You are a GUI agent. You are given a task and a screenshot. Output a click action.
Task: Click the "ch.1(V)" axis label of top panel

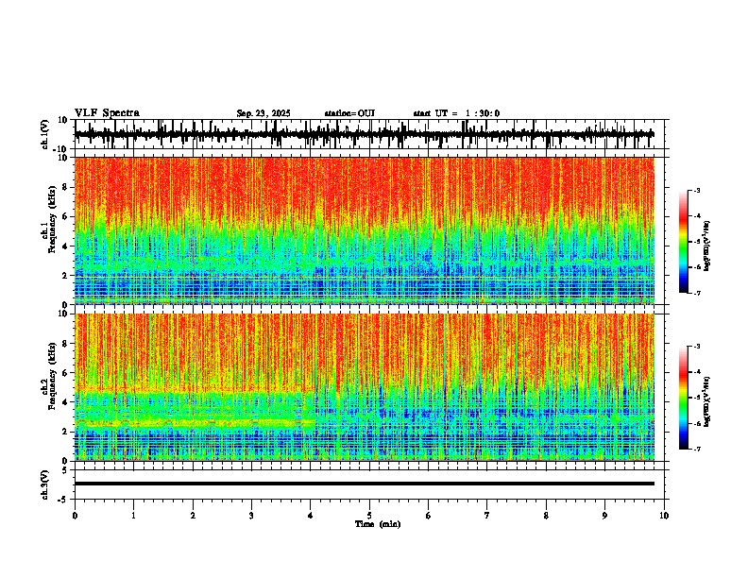coord(45,134)
